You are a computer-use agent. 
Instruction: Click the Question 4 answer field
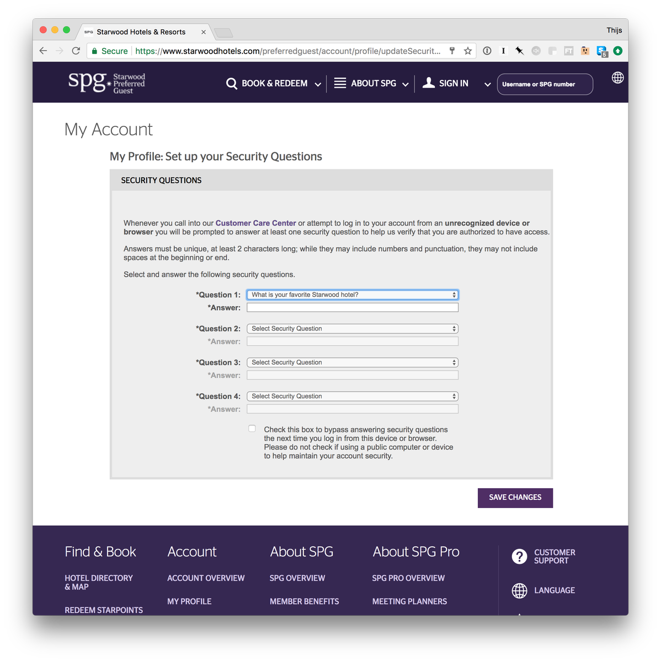pyautogui.click(x=353, y=409)
